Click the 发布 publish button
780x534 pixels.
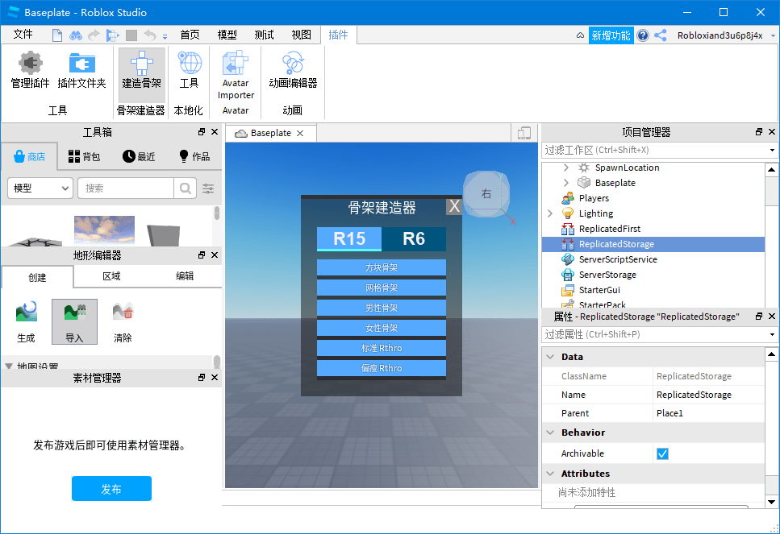111,488
